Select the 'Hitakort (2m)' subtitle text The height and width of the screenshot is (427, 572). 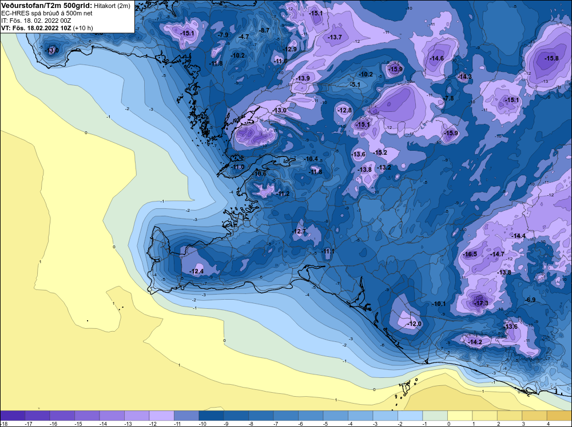pos(112,6)
